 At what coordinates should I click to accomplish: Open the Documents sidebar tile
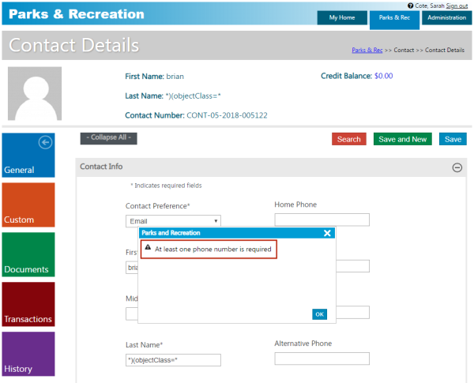(x=28, y=255)
